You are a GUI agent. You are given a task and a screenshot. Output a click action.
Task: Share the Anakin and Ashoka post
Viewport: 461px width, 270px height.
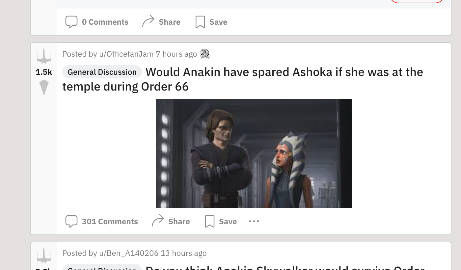point(171,221)
